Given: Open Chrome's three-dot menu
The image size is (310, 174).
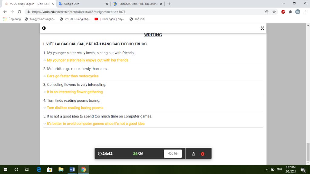Looking at the screenshot, I should pyautogui.click(x=305, y=12).
